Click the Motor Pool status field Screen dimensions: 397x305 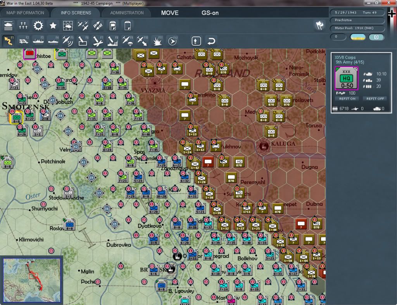coord(357,28)
